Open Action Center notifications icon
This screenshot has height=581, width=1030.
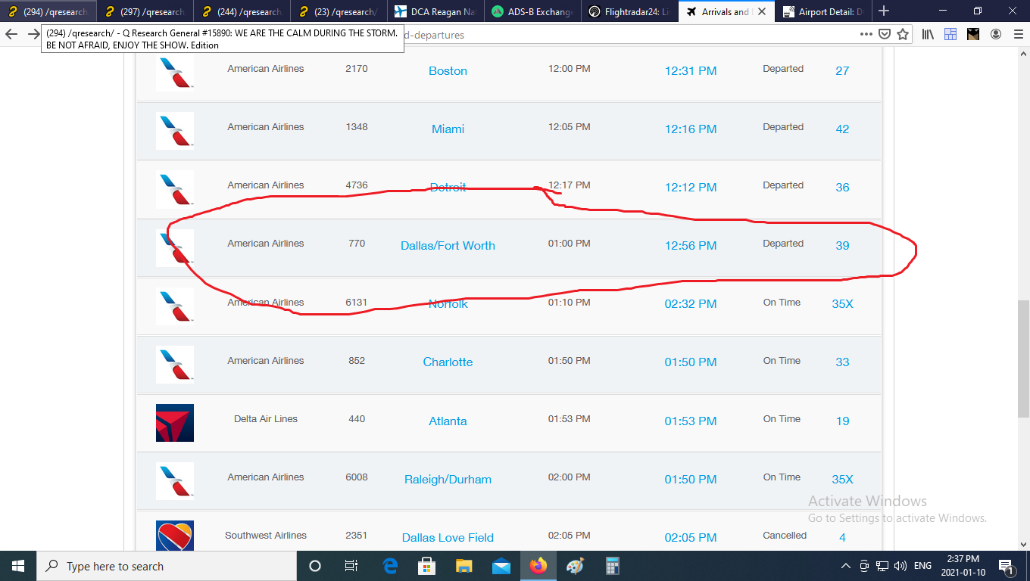point(1007,566)
